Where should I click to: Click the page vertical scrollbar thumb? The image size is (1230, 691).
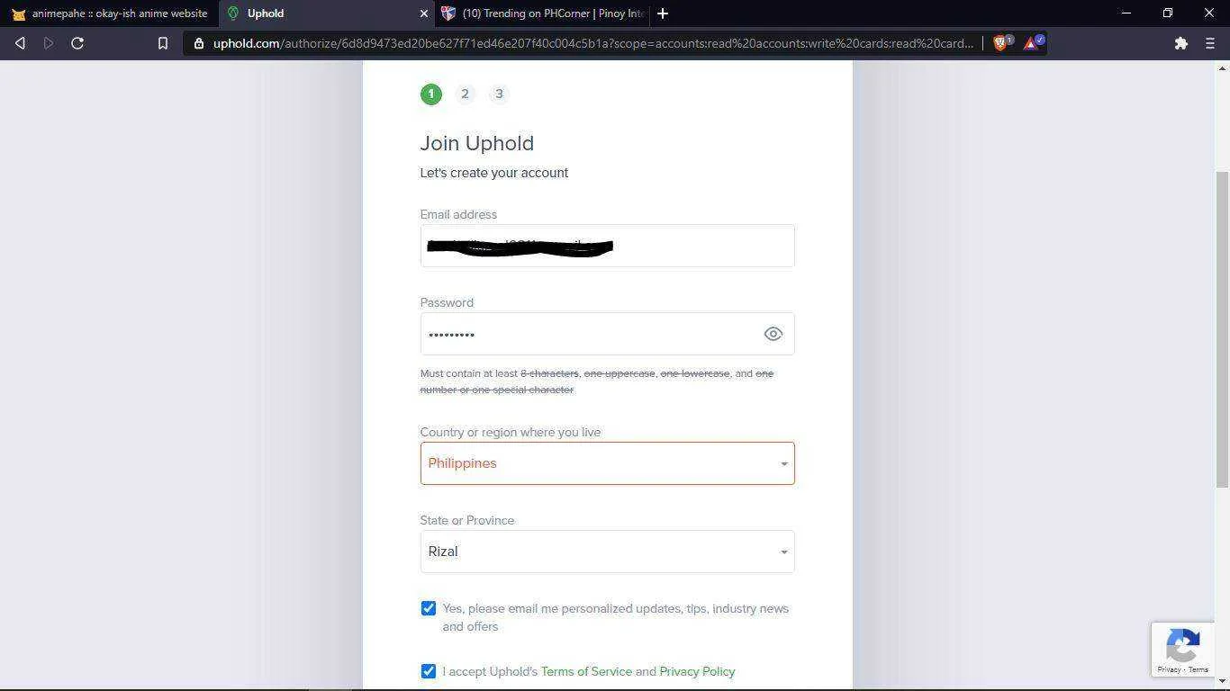tap(1222, 328)
